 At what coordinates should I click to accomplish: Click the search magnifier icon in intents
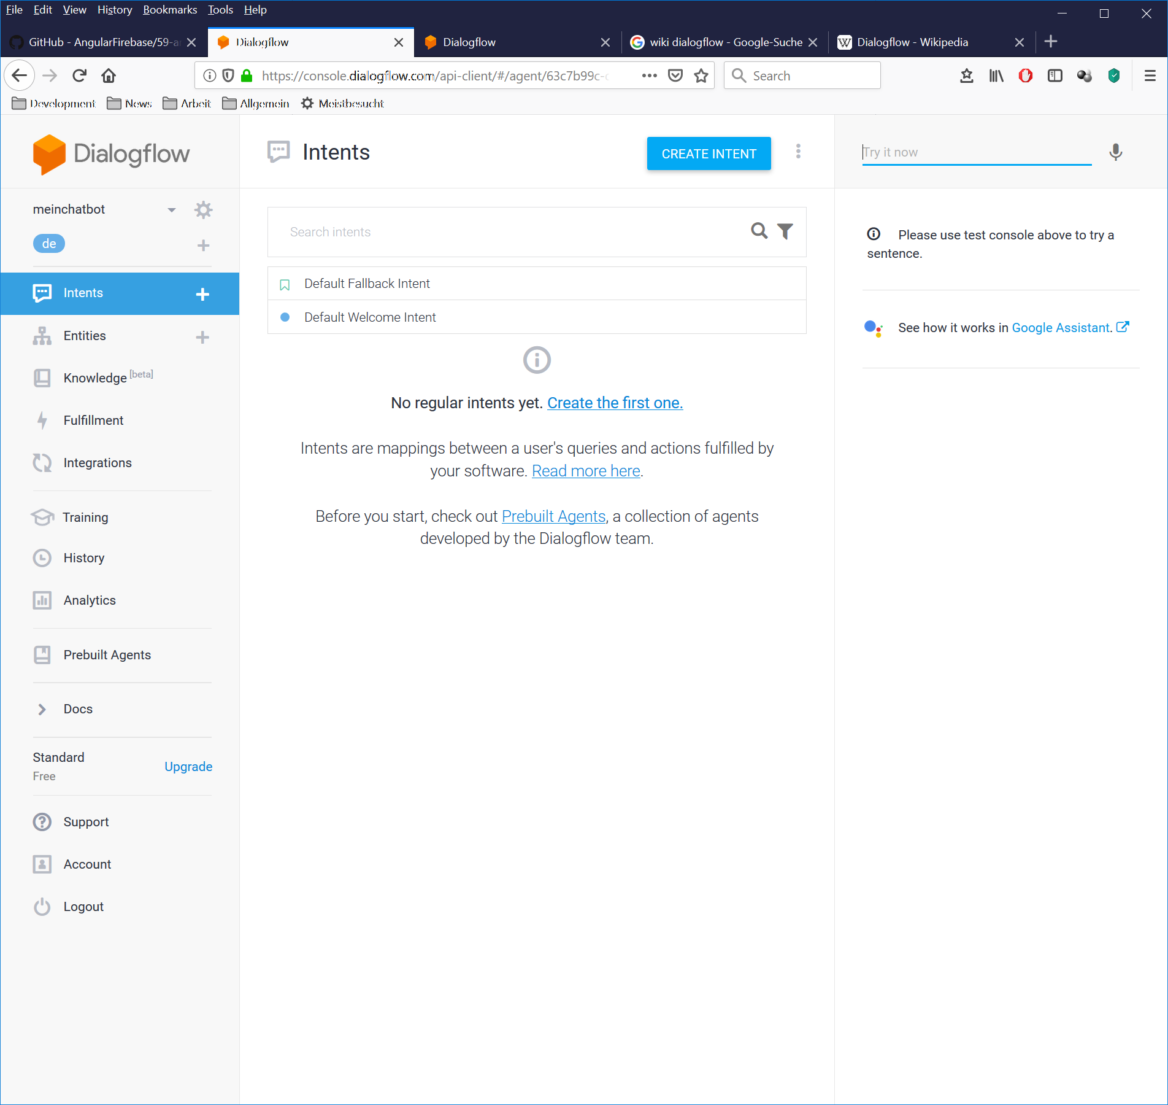759,231
